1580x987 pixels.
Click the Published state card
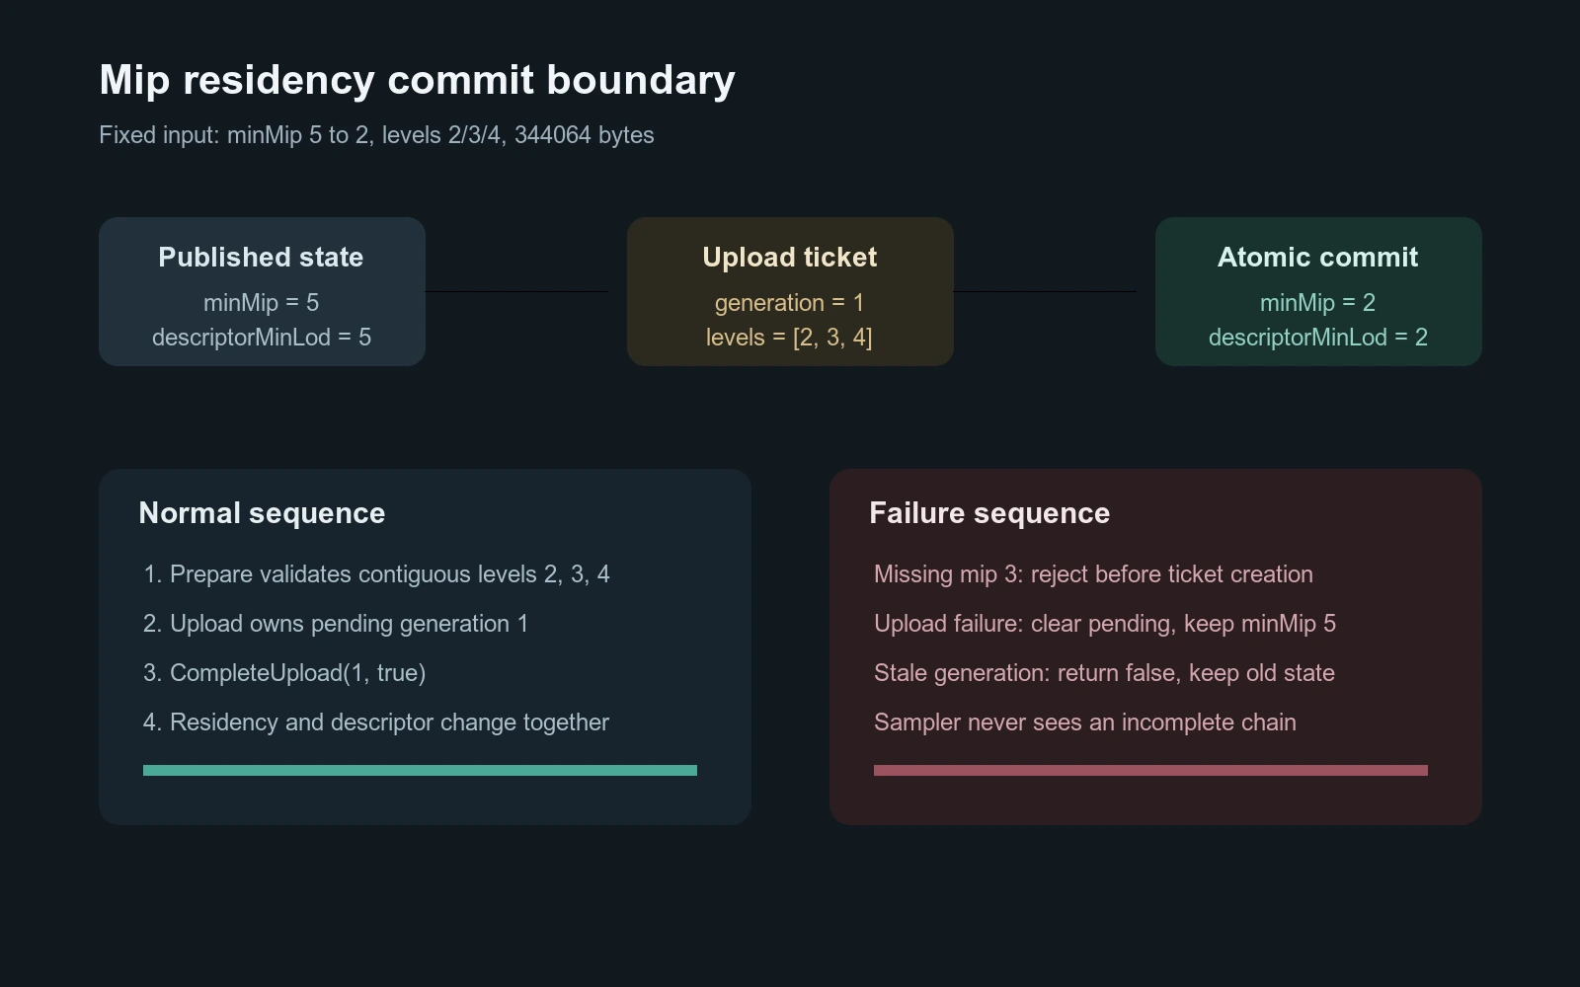262,291
